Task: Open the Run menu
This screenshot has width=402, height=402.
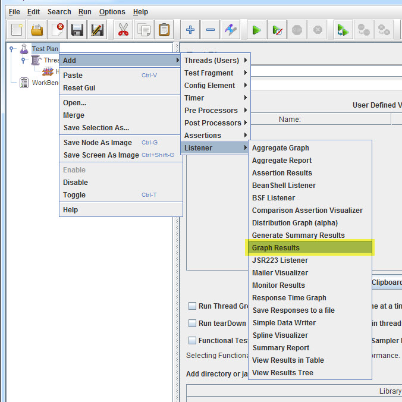Action: 85,12
